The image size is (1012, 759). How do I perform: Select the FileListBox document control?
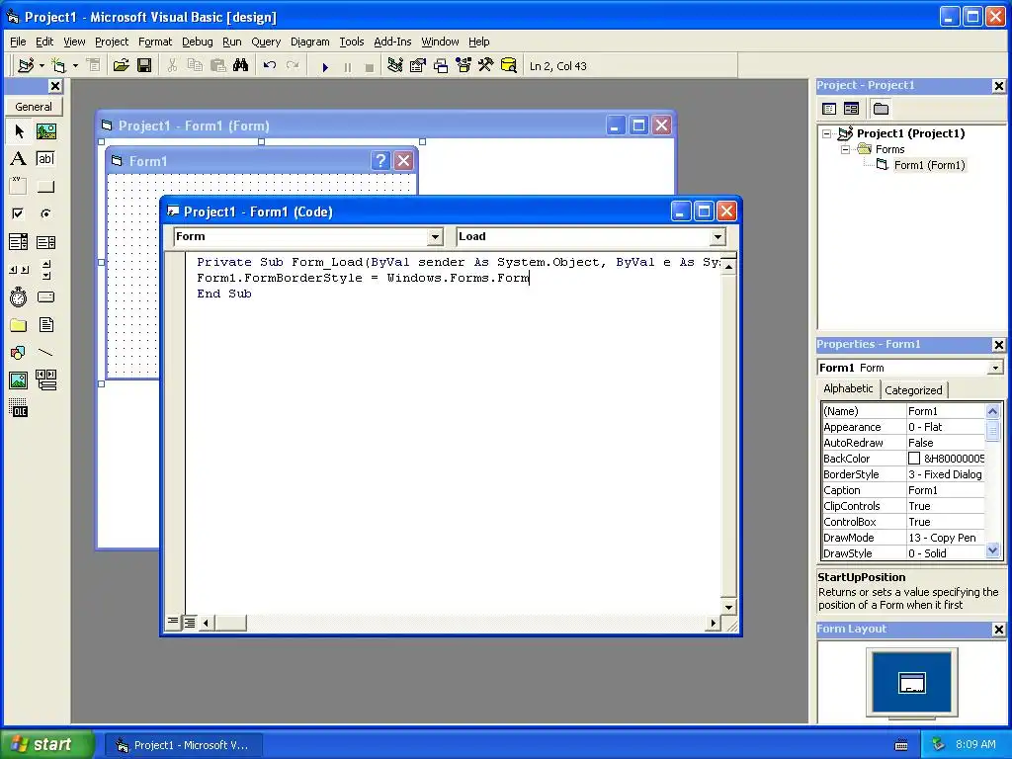(x=45, y=324)
